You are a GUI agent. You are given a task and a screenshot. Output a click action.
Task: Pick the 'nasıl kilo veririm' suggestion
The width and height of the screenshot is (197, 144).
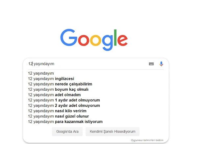pos(57,111)
